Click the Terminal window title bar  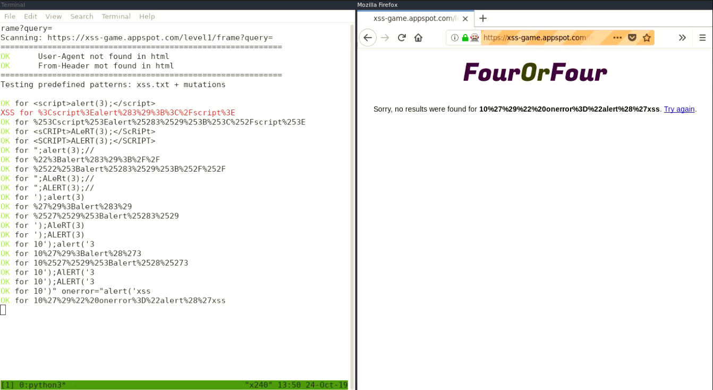(177, 5)
